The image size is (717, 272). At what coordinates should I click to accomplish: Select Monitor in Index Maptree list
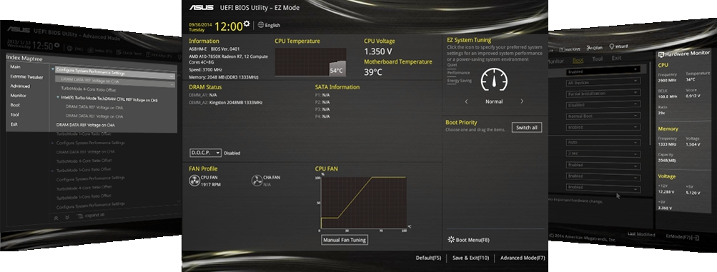click(x=19, y=96)
